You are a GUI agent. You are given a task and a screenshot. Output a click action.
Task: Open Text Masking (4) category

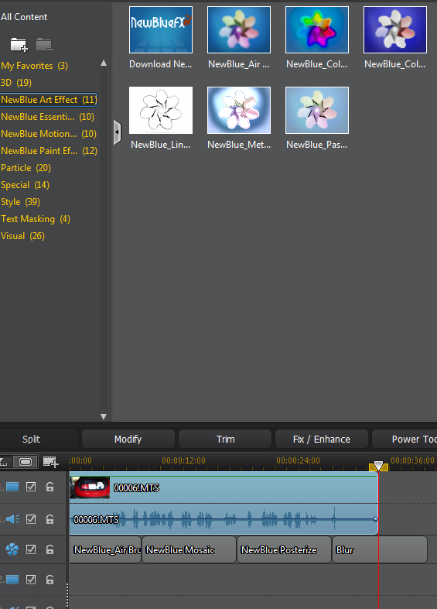[x=36, y=220]
